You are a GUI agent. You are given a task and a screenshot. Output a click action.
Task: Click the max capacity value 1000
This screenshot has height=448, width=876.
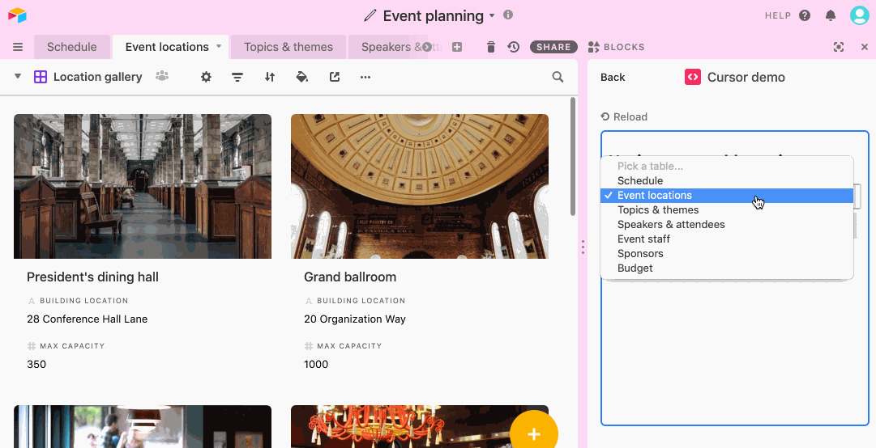pyautogui.click(x=316, y=365)
